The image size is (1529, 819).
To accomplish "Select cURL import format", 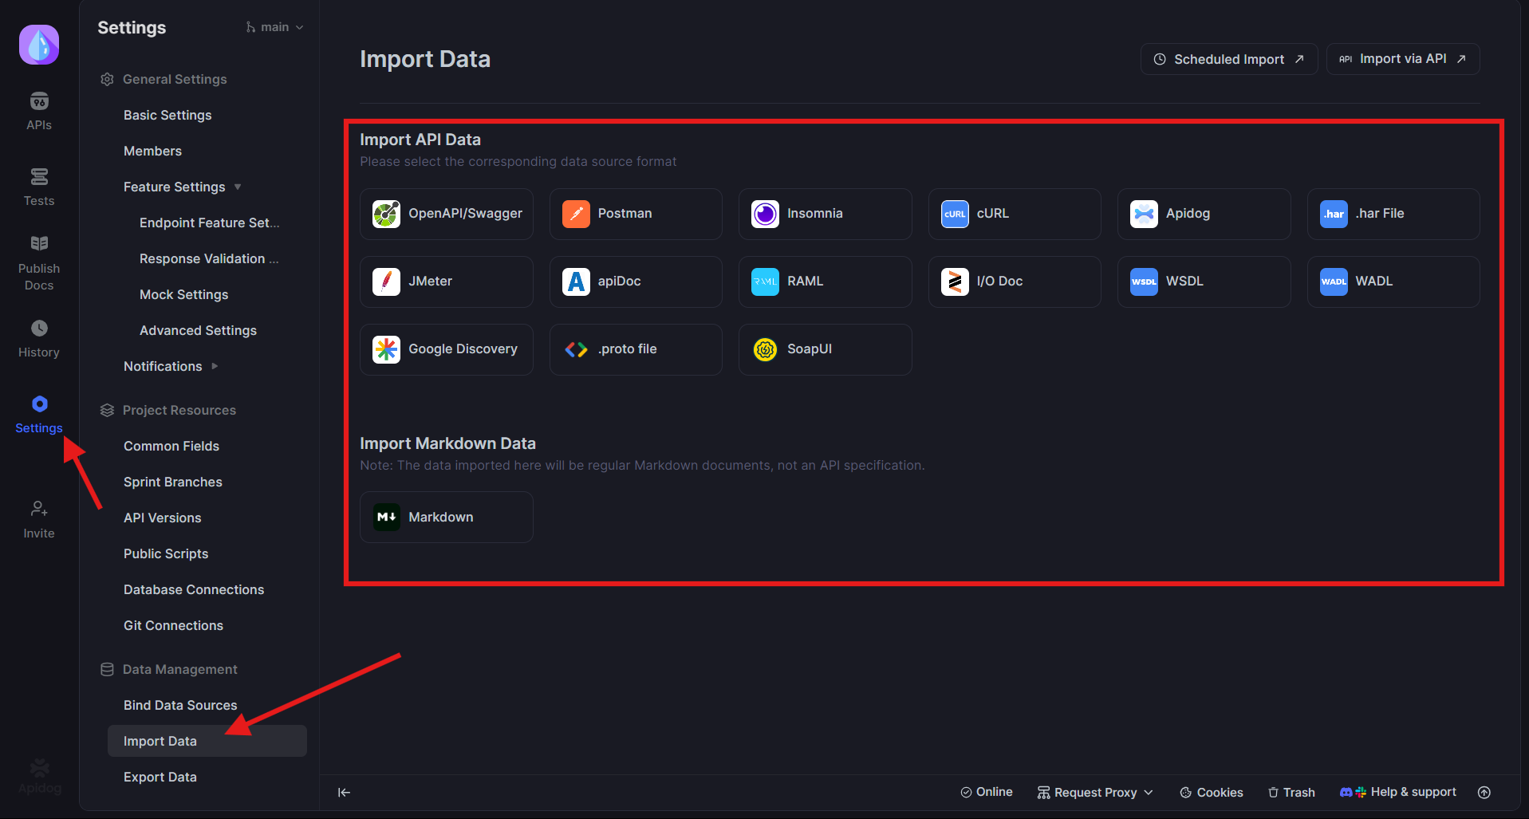I will click(1014, 214).
